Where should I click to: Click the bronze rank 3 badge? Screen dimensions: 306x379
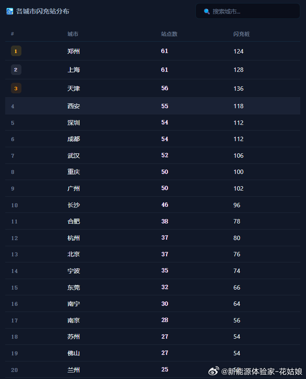pos(16,88)
